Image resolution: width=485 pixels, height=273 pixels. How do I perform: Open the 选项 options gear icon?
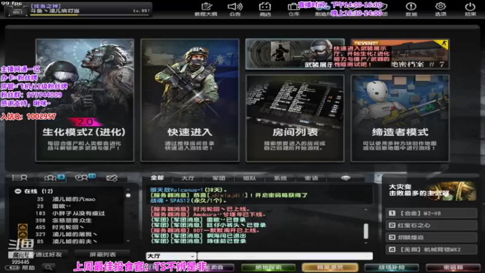[441, 9]
